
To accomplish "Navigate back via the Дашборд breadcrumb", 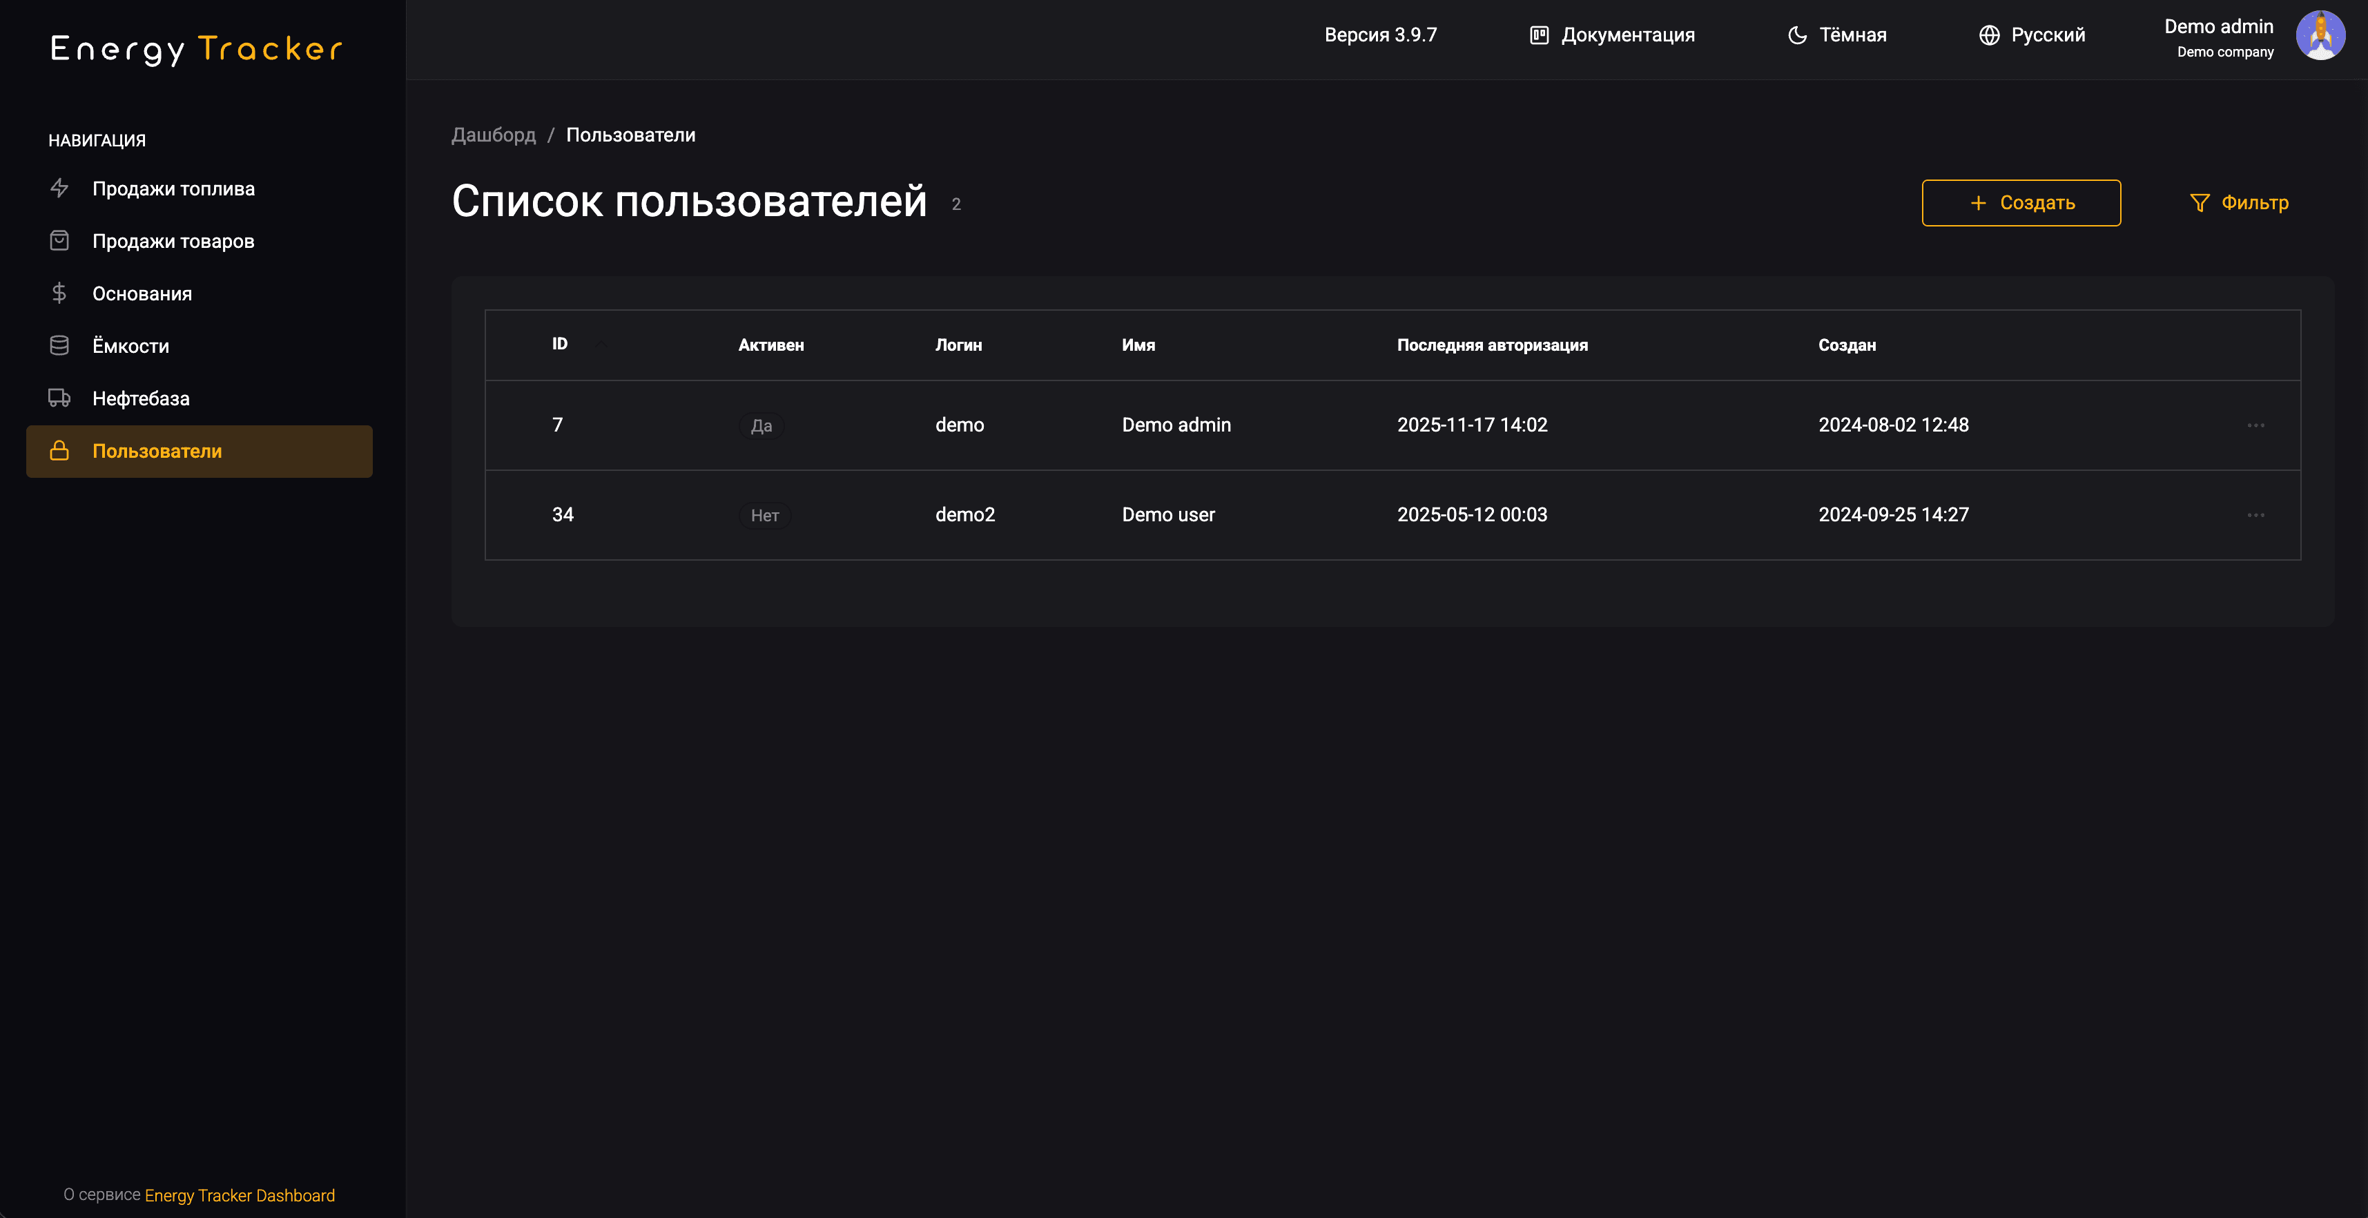I will (494, 134).
